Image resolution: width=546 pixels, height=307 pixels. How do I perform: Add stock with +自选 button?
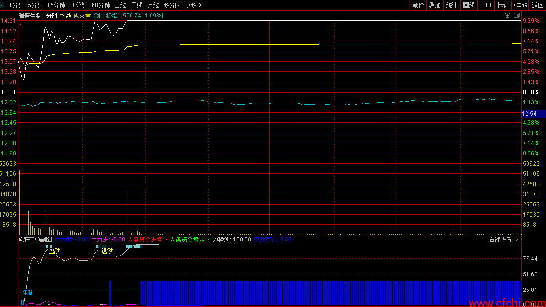pos(520,5)
